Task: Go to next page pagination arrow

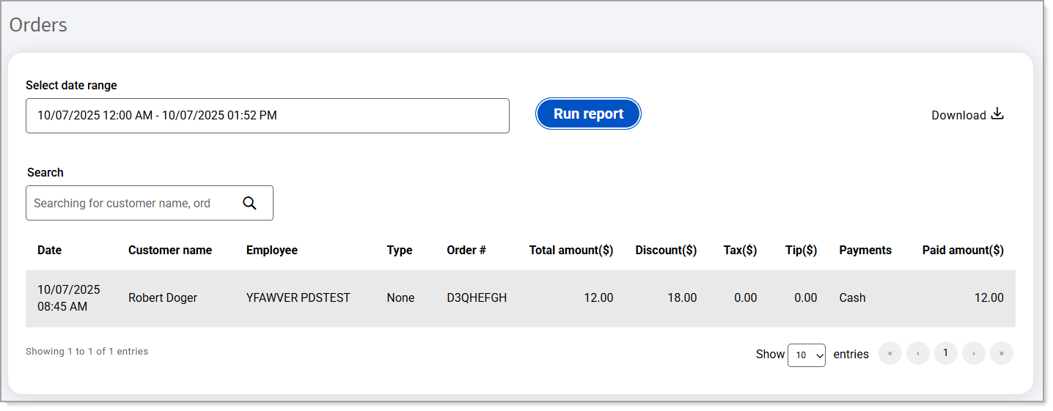Action: pyautogui.click(x=973, y=353)
